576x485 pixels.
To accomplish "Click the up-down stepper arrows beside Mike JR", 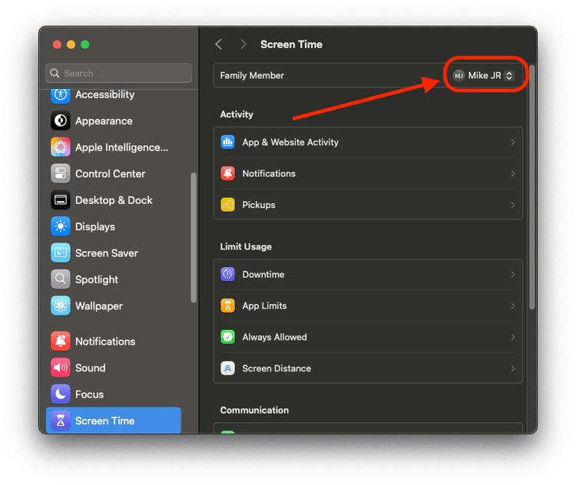I will tap(509, 76).
